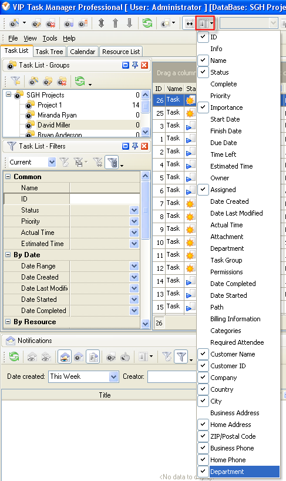Click the Move Task Down arrow icon

[x=130, y=23]
